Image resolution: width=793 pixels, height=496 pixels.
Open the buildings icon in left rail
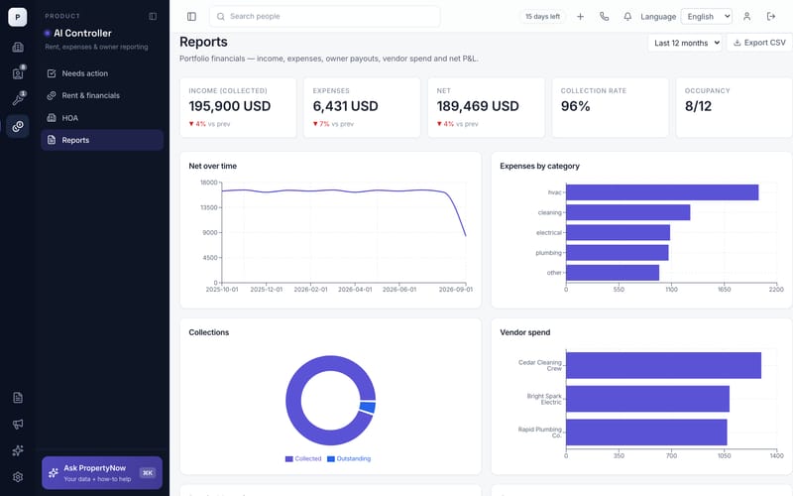18,47
